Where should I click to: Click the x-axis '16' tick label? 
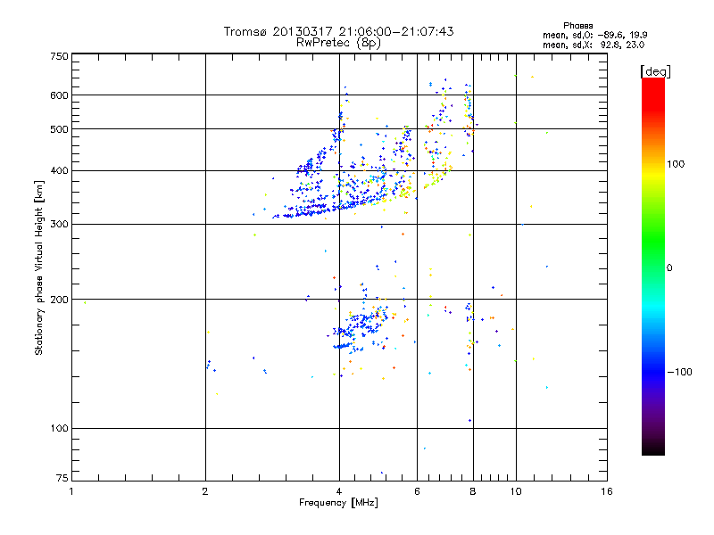click(x=607, y=491)
